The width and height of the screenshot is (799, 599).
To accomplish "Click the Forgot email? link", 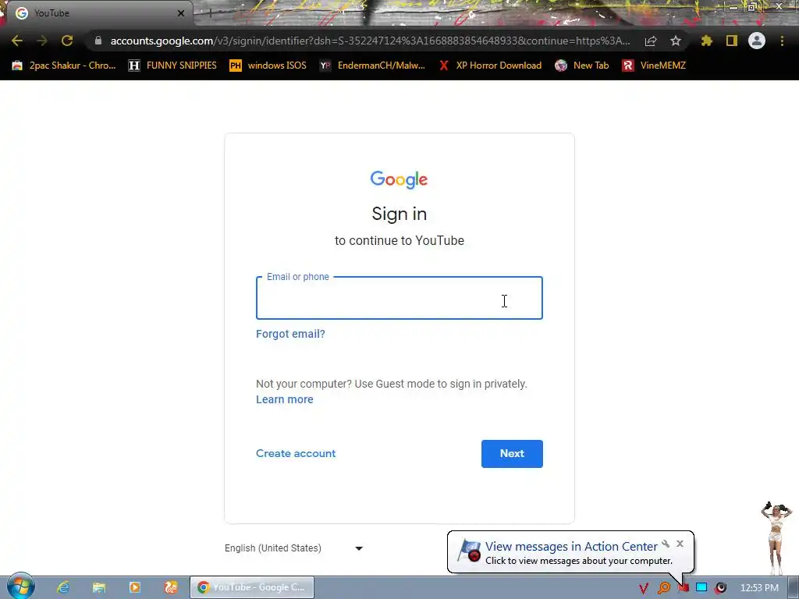I will (x=290, y=334).
